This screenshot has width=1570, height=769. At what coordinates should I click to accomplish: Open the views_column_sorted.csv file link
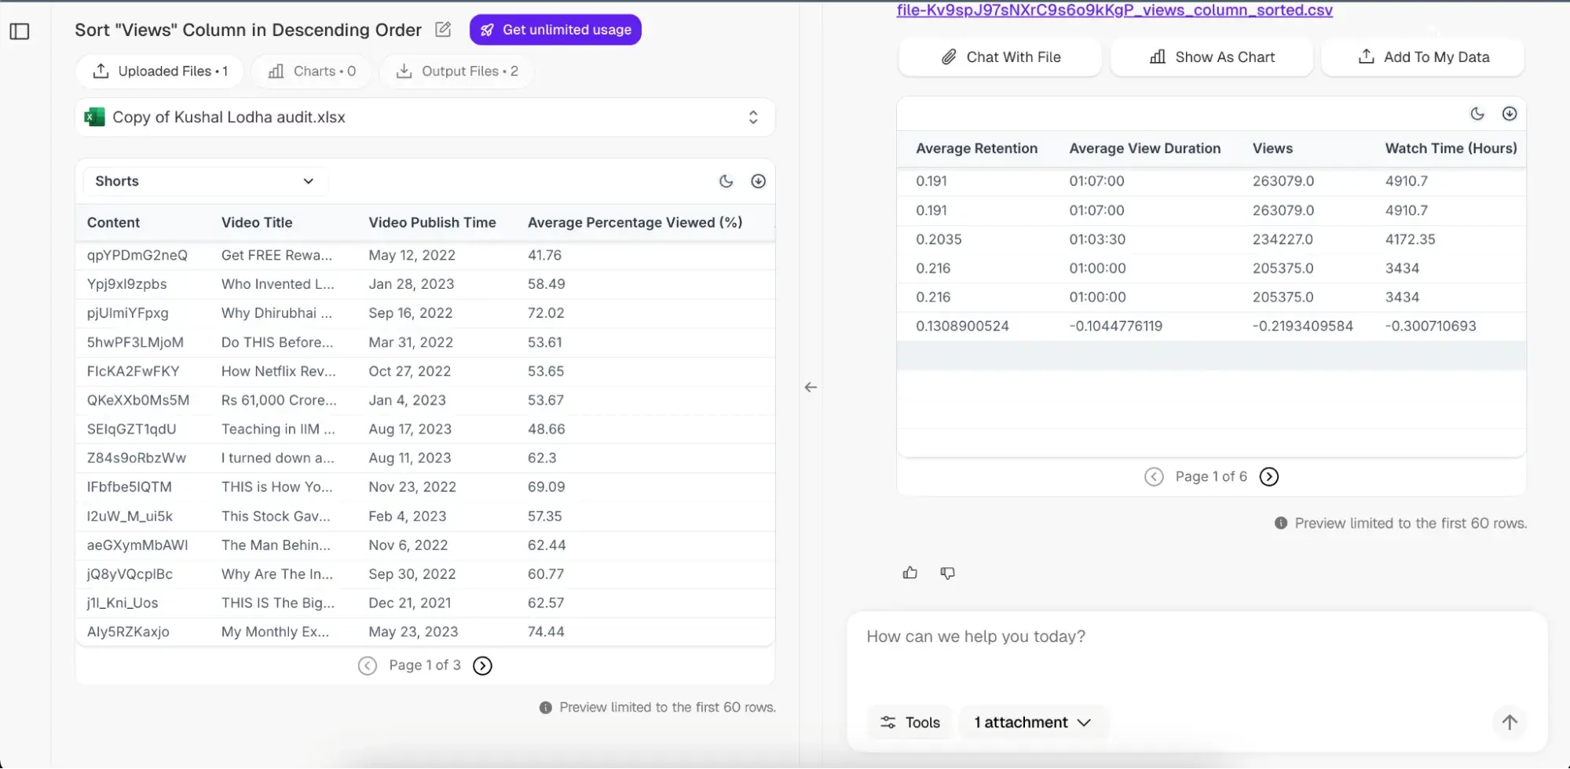[1114, 10]
